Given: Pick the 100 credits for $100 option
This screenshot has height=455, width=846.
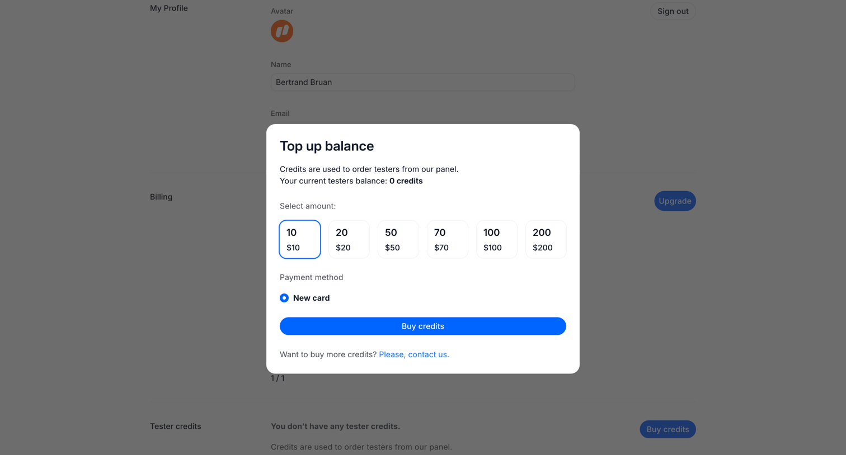Looking at the screenshot, I should pyautogui.click(x=497, y=239).
